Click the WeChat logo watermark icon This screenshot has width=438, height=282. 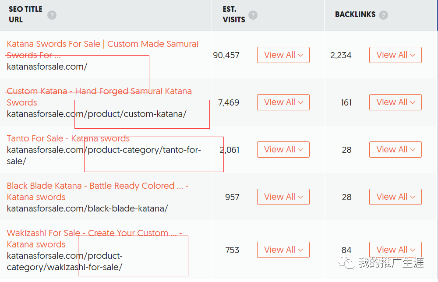[349, 262]
